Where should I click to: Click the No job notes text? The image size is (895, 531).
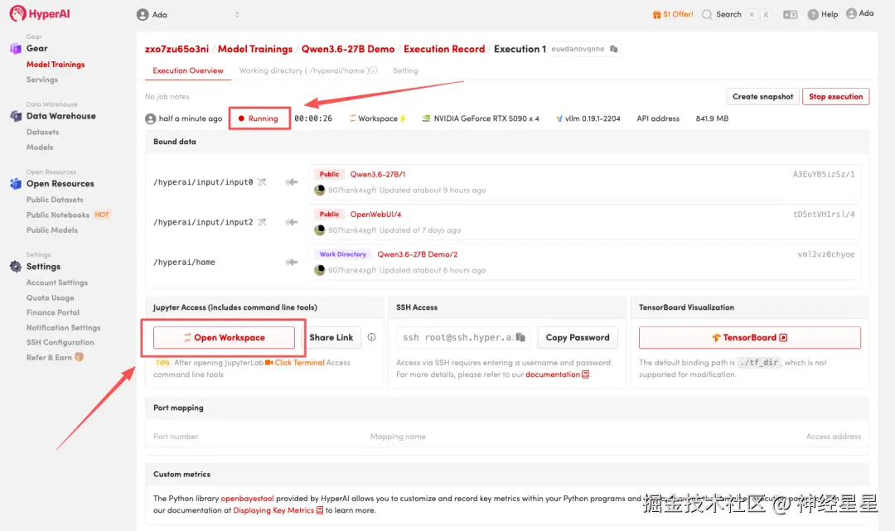pyautogui.click(x=167, y=96)
